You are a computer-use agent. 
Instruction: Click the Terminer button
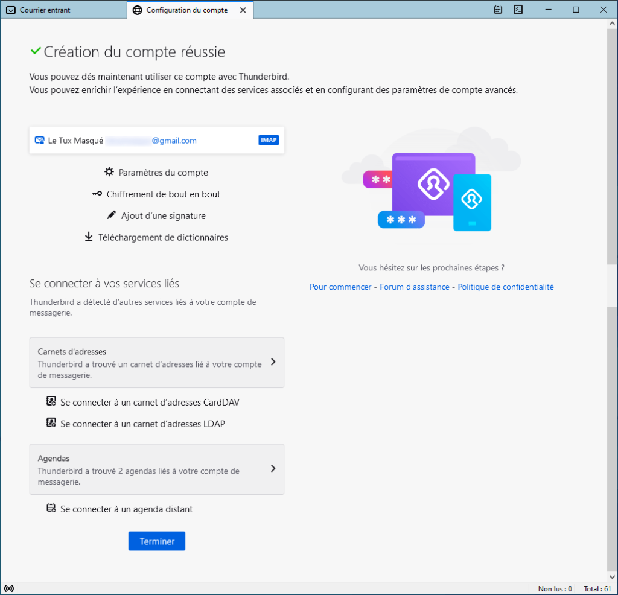click(157, 541)
